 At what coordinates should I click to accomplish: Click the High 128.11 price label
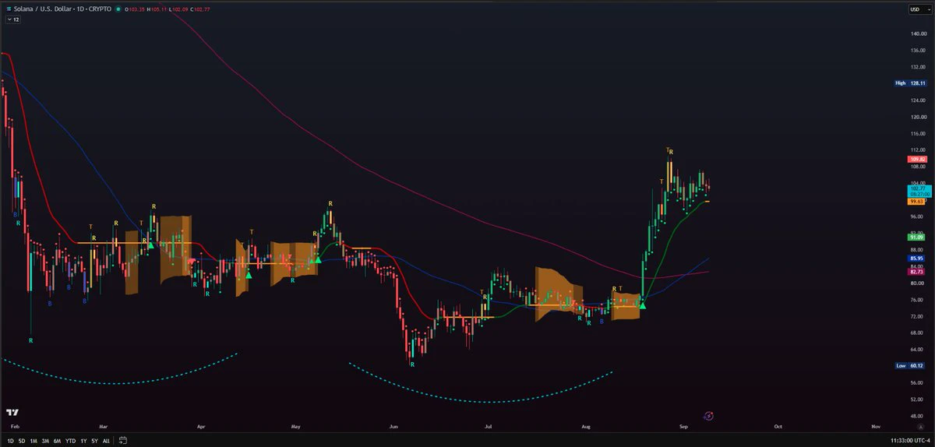[x=911, y=83]
